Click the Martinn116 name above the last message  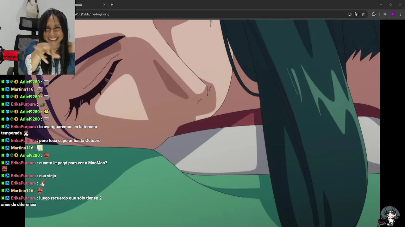pos(22,191)
